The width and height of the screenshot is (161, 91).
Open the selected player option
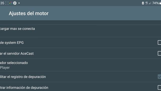[x=80, y=65]
